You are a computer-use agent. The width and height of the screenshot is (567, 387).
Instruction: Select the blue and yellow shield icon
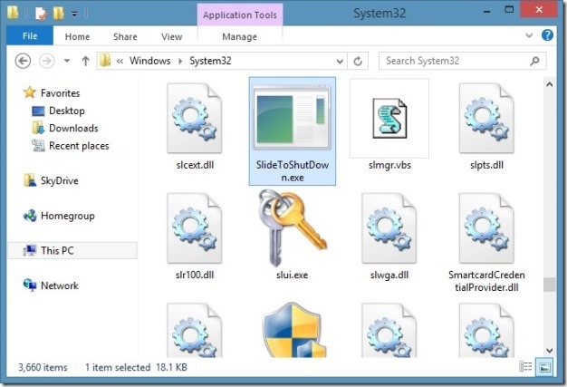(x=294, y=330)
